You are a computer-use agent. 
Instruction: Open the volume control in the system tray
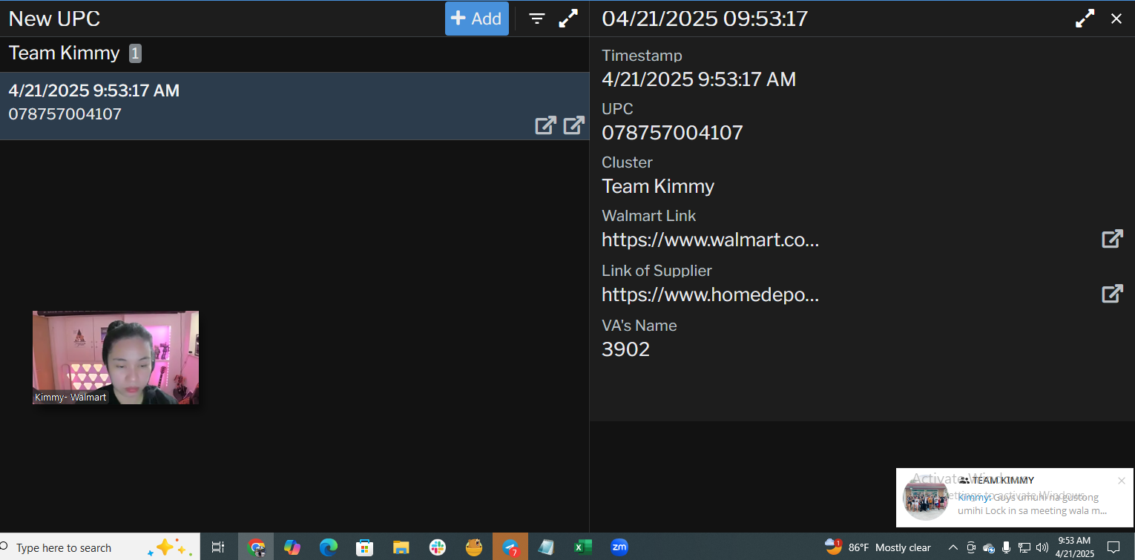point(1042,547)
